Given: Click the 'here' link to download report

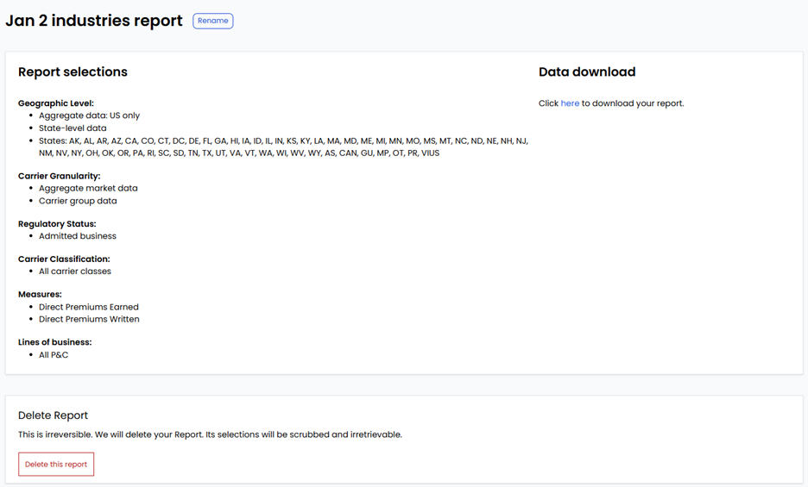Looking at the screenshot, I should (x=570, y=103).
